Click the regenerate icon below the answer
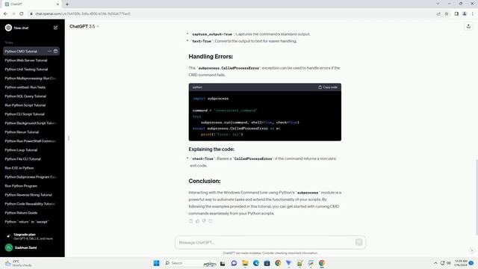 [x=211, y=221]
